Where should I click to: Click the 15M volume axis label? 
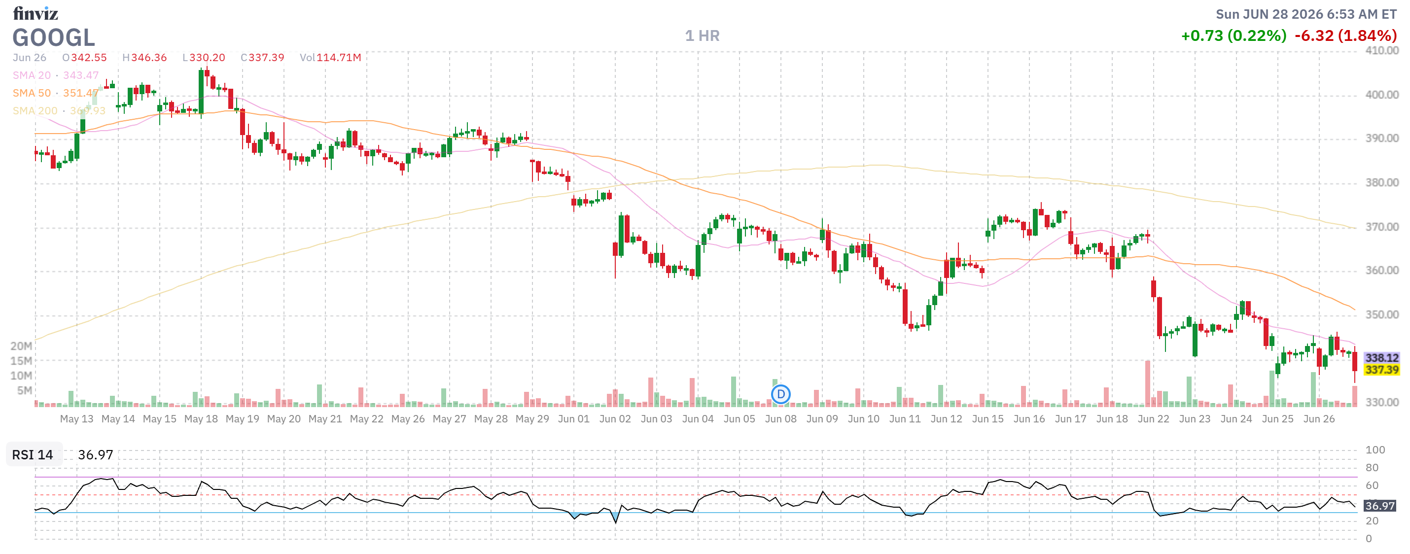tap(21, 361)
